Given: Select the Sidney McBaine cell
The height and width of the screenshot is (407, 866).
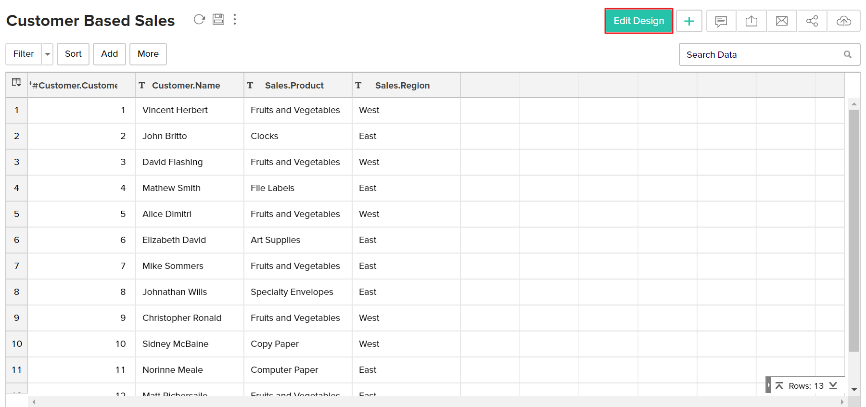Looking at the screenshot, I should coord(190,344).
